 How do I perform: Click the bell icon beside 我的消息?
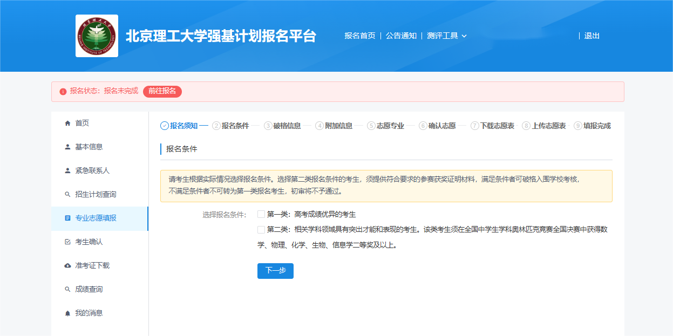pos(67,313)
